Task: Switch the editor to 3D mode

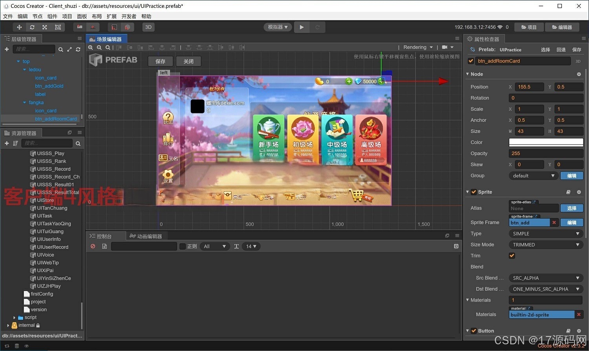Action: click(x=148, y=27)
